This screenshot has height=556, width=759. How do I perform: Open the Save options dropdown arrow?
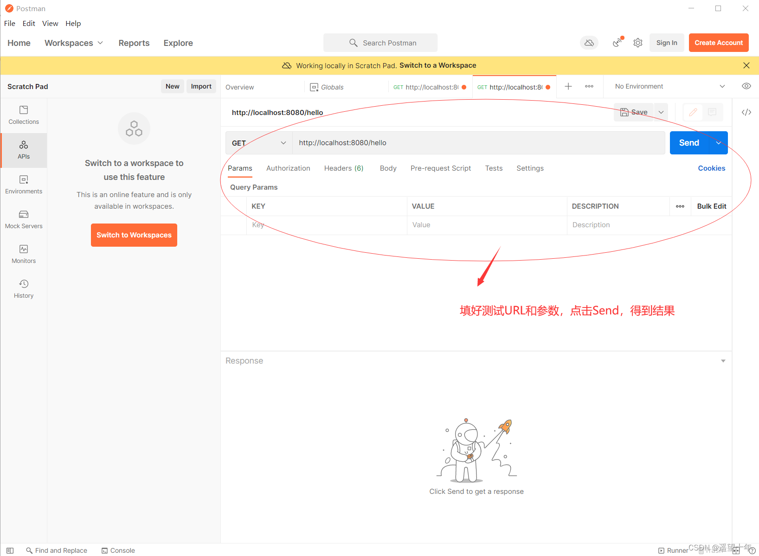661,112
